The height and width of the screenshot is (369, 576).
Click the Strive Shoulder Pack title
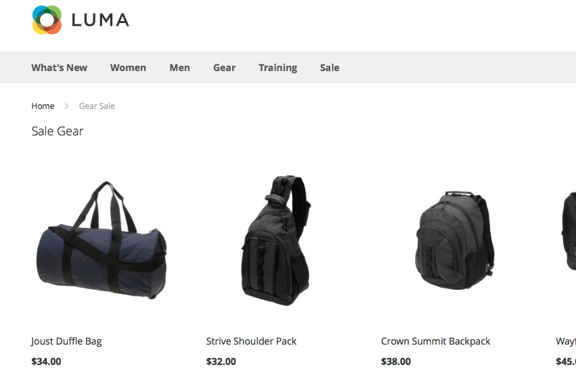[251, 341]
